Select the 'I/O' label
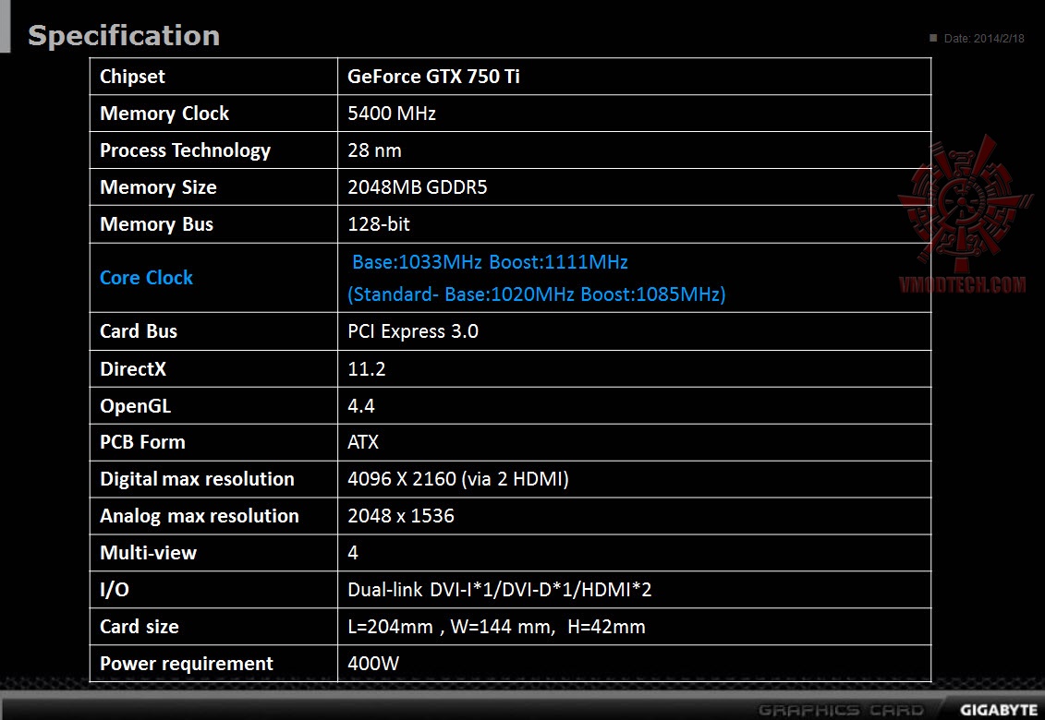The image size is (1045, 720). tap(114, 590)
